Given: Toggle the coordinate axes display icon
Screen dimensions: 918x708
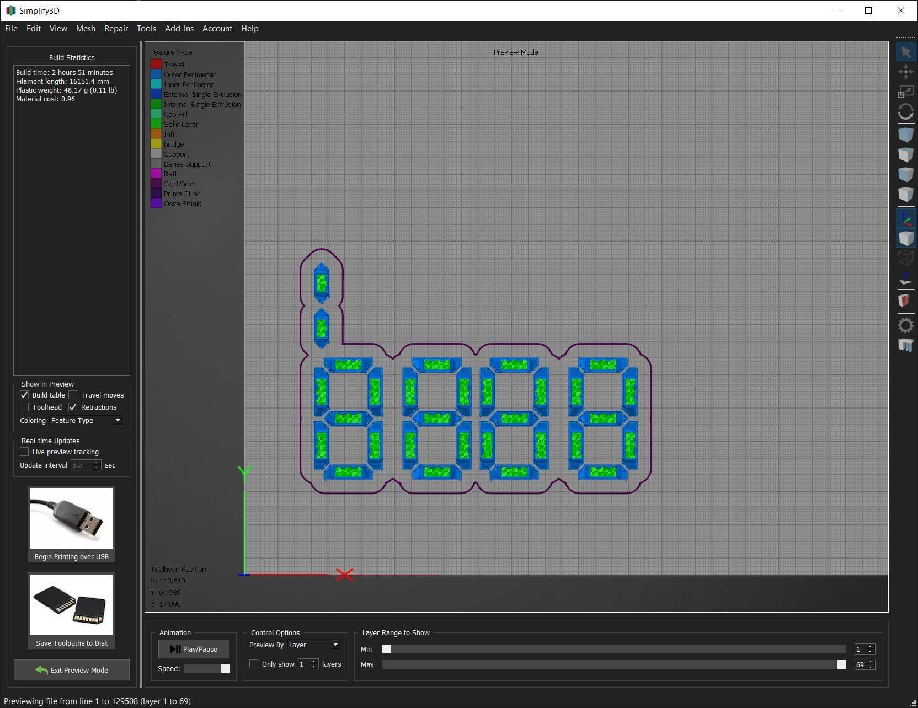Looking at the screenshot, I should [905, 219].
